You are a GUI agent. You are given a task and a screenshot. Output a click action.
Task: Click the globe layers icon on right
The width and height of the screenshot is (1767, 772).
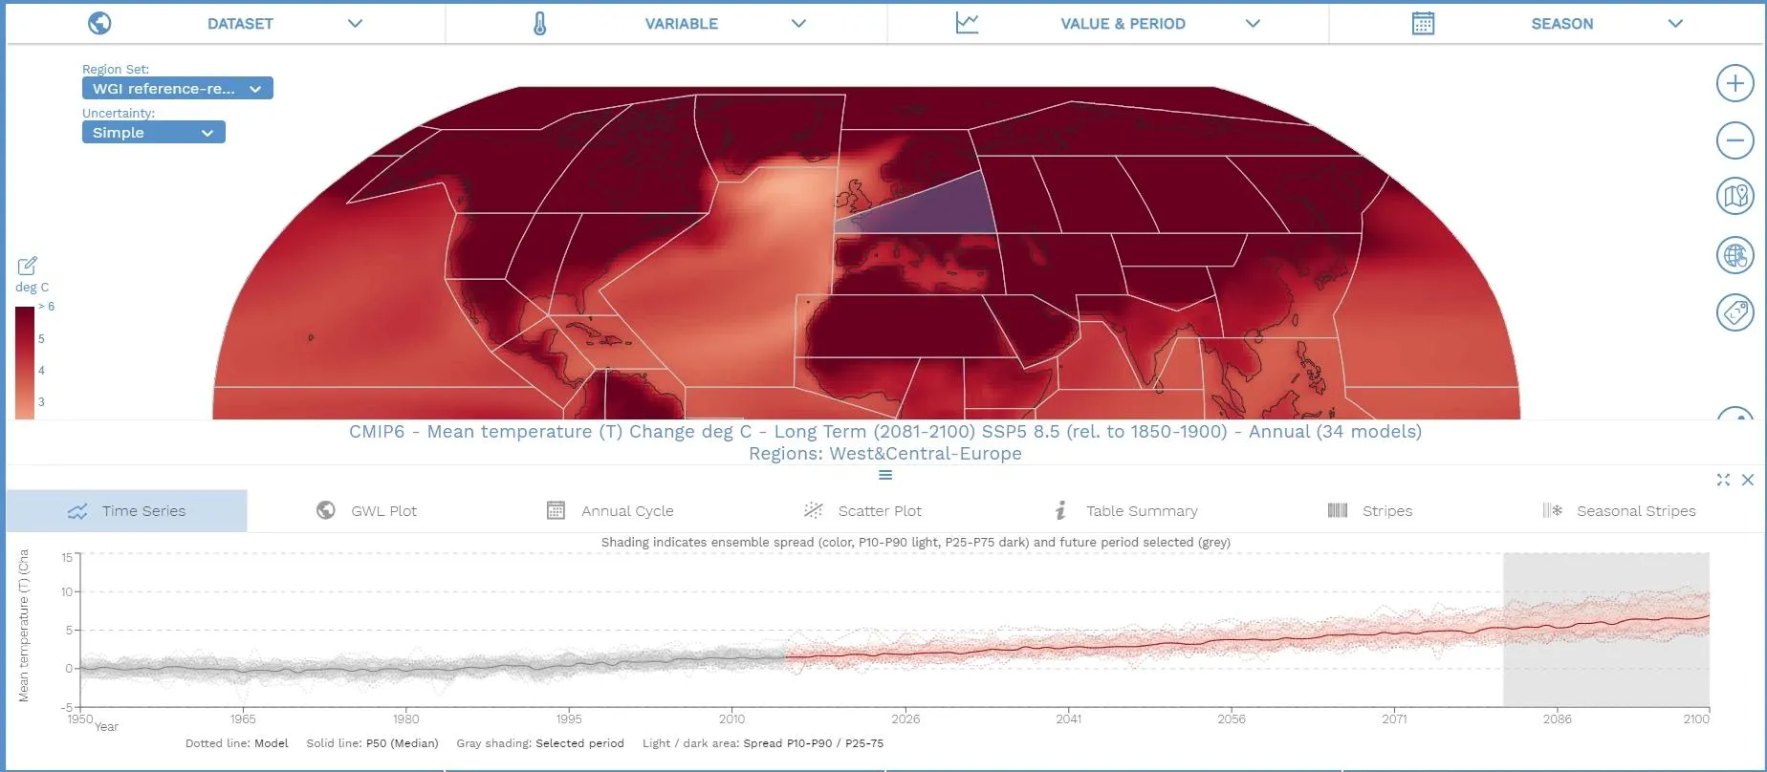pyautogui.click(x=1734, y=255)
